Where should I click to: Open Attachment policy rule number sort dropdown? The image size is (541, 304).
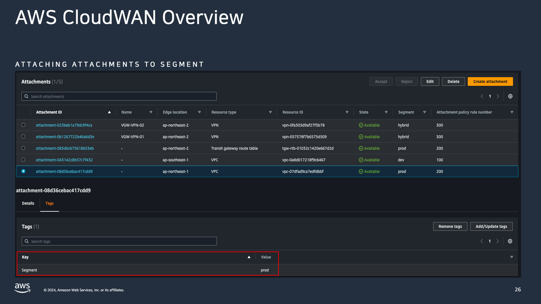[x=512, y=112]
